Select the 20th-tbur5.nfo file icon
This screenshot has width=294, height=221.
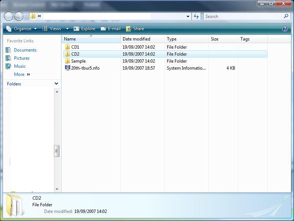click(x=67, y=68)
